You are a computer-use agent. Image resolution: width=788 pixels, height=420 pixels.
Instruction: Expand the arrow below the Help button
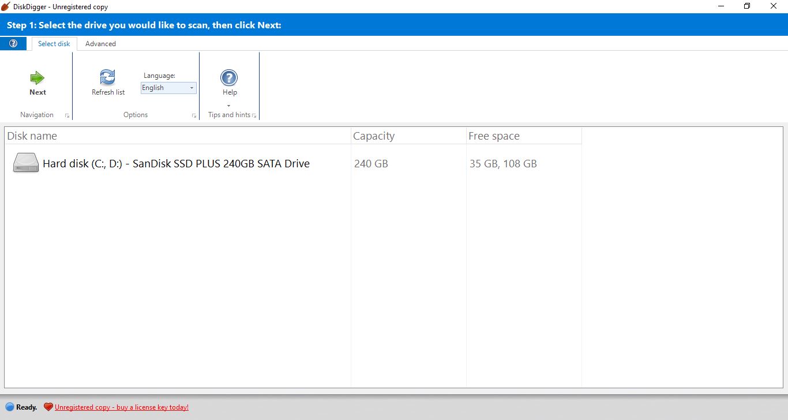tap(229, 106)
